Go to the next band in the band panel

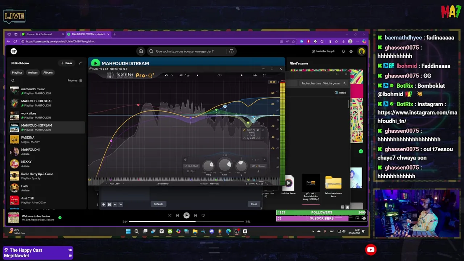[x=258, y=159]
